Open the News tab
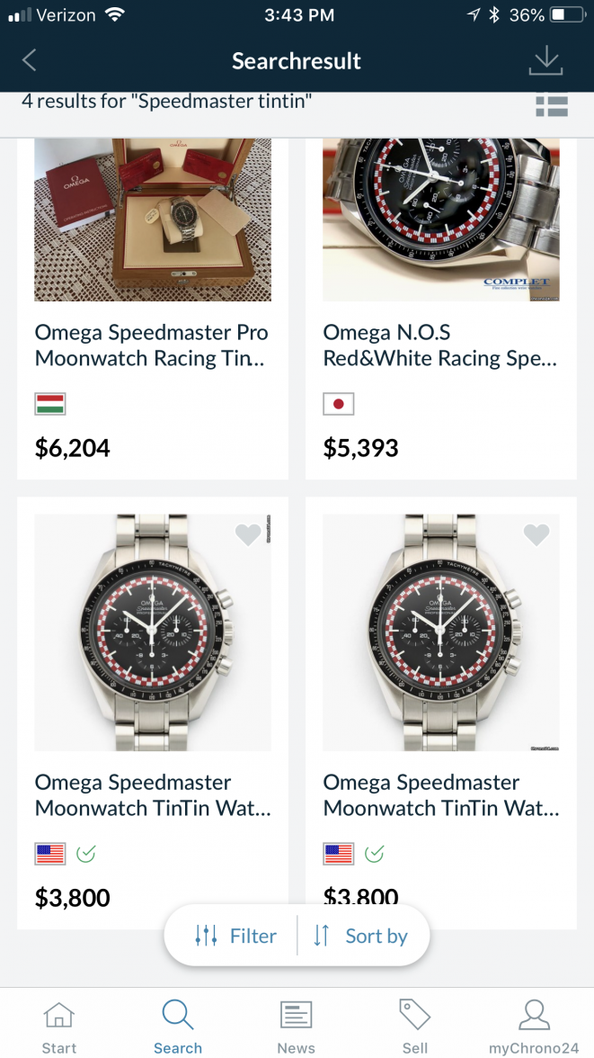594x1058 pixels. 296,1027
